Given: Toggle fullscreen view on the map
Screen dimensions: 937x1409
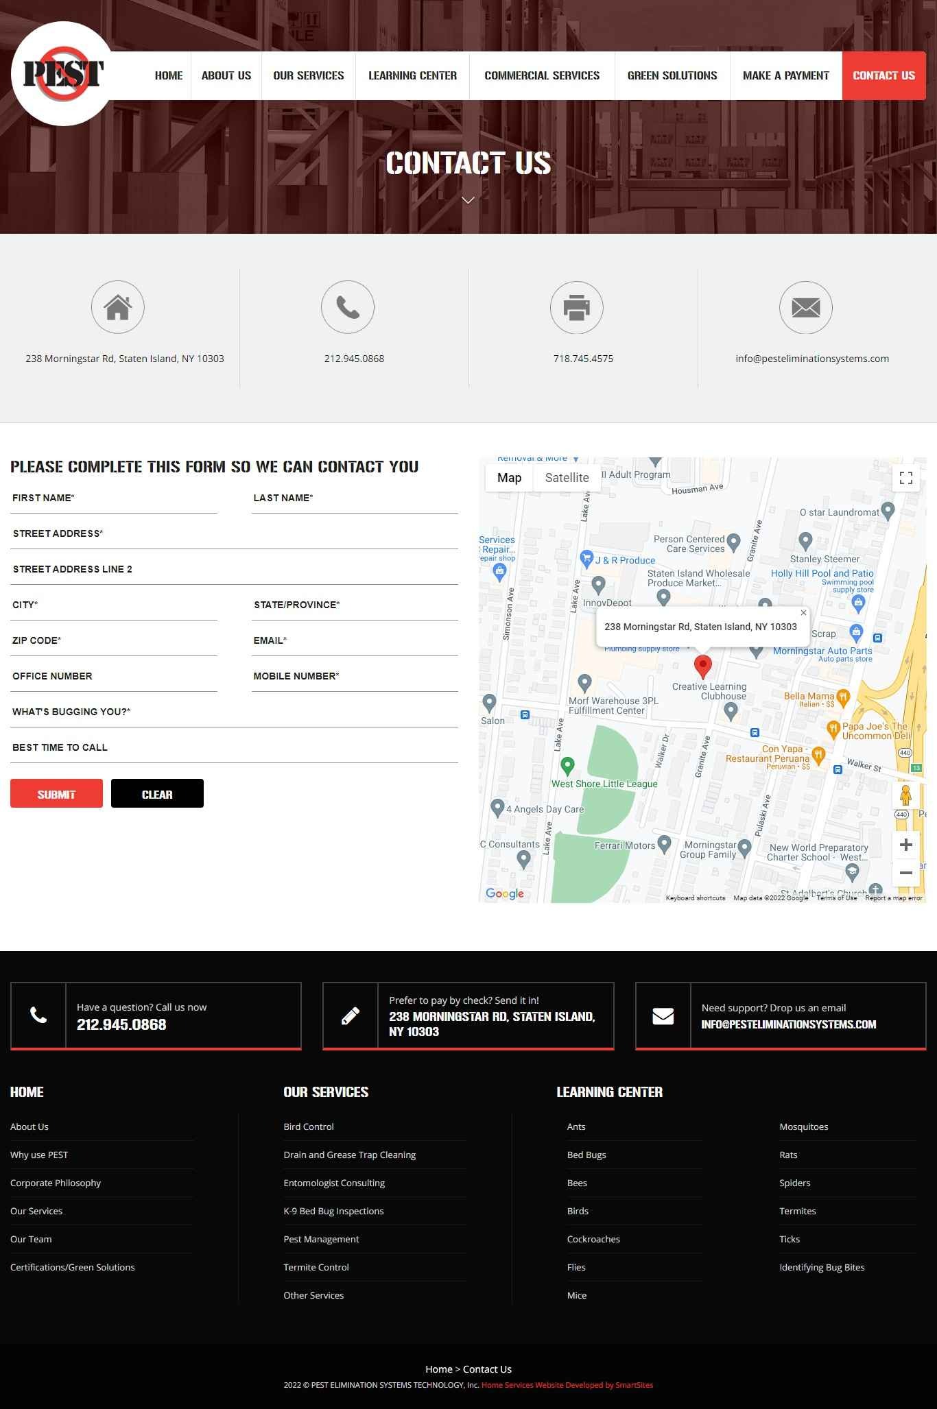Looking at the screenshot, I should (905, 478).
